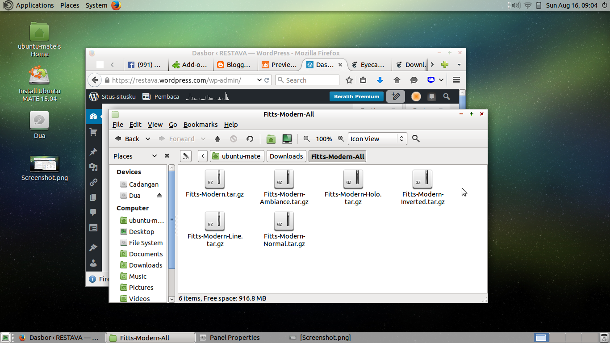Open the Edit menu in file manager

click(x=135, y=125)
